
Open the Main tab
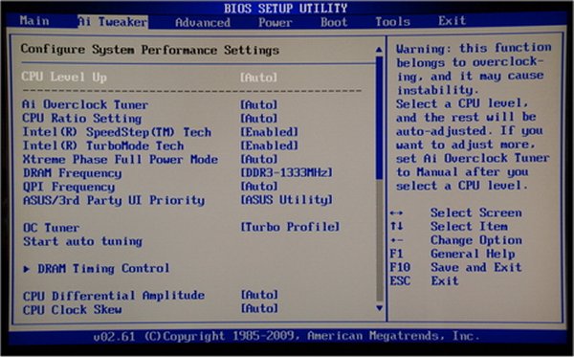click(34, 21)
